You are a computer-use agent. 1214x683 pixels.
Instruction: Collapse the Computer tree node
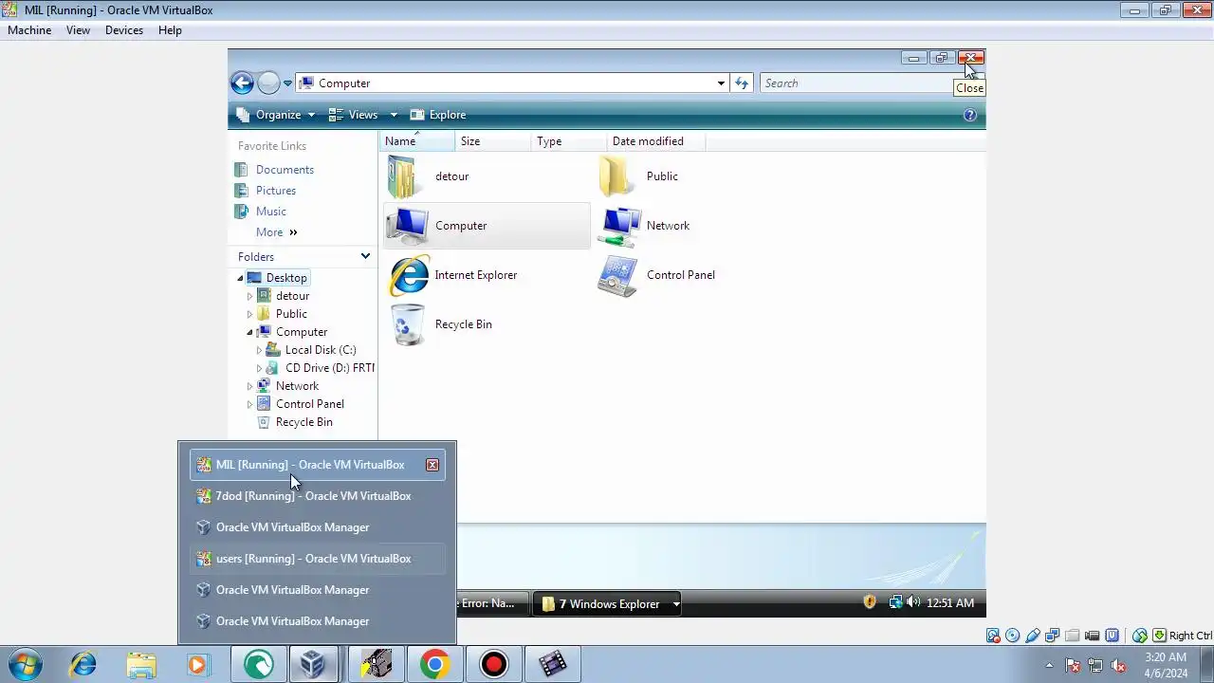click(249, 332)
